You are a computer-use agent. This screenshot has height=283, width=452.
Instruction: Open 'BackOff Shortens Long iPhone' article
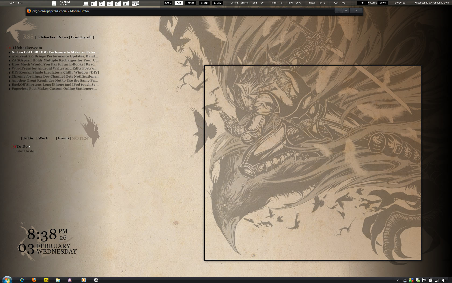(x=55, y=85)
